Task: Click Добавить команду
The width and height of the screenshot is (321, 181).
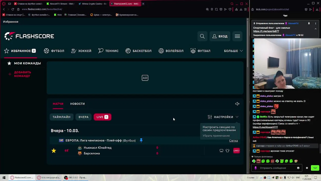Action: pyautogui.click(x=20, y=74)
